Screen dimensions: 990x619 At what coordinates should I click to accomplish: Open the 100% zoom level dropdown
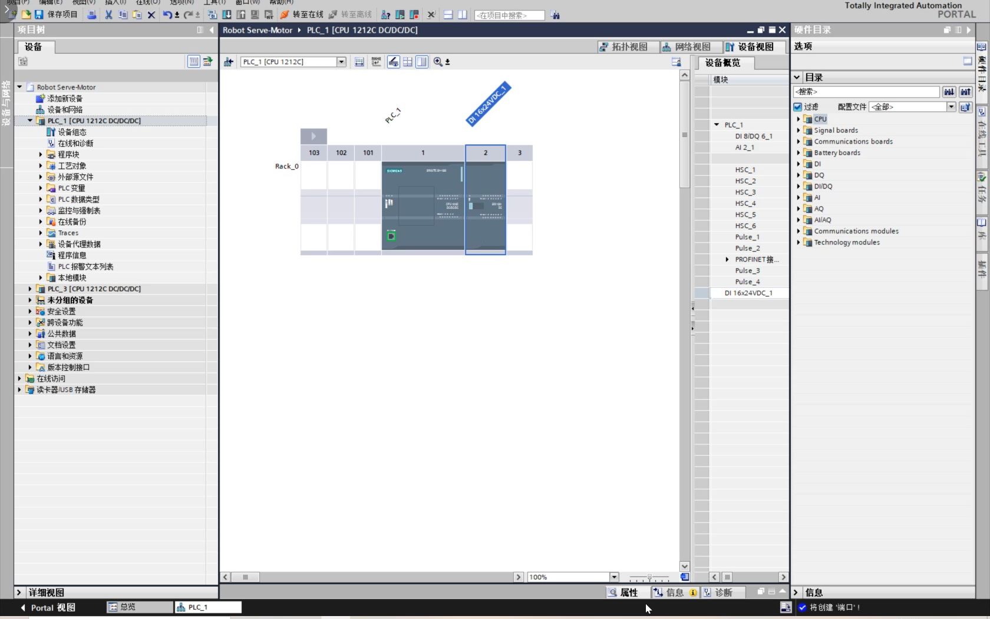[614, 577]
